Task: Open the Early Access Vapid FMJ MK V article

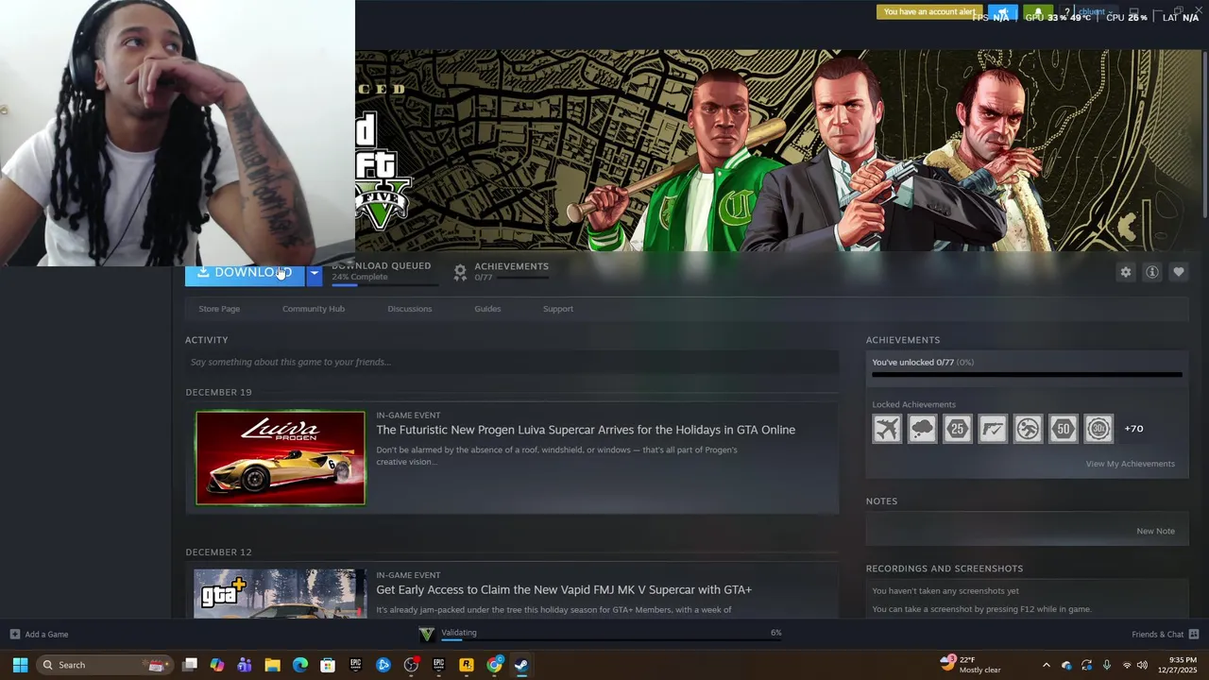Action: tap(564, 589)
